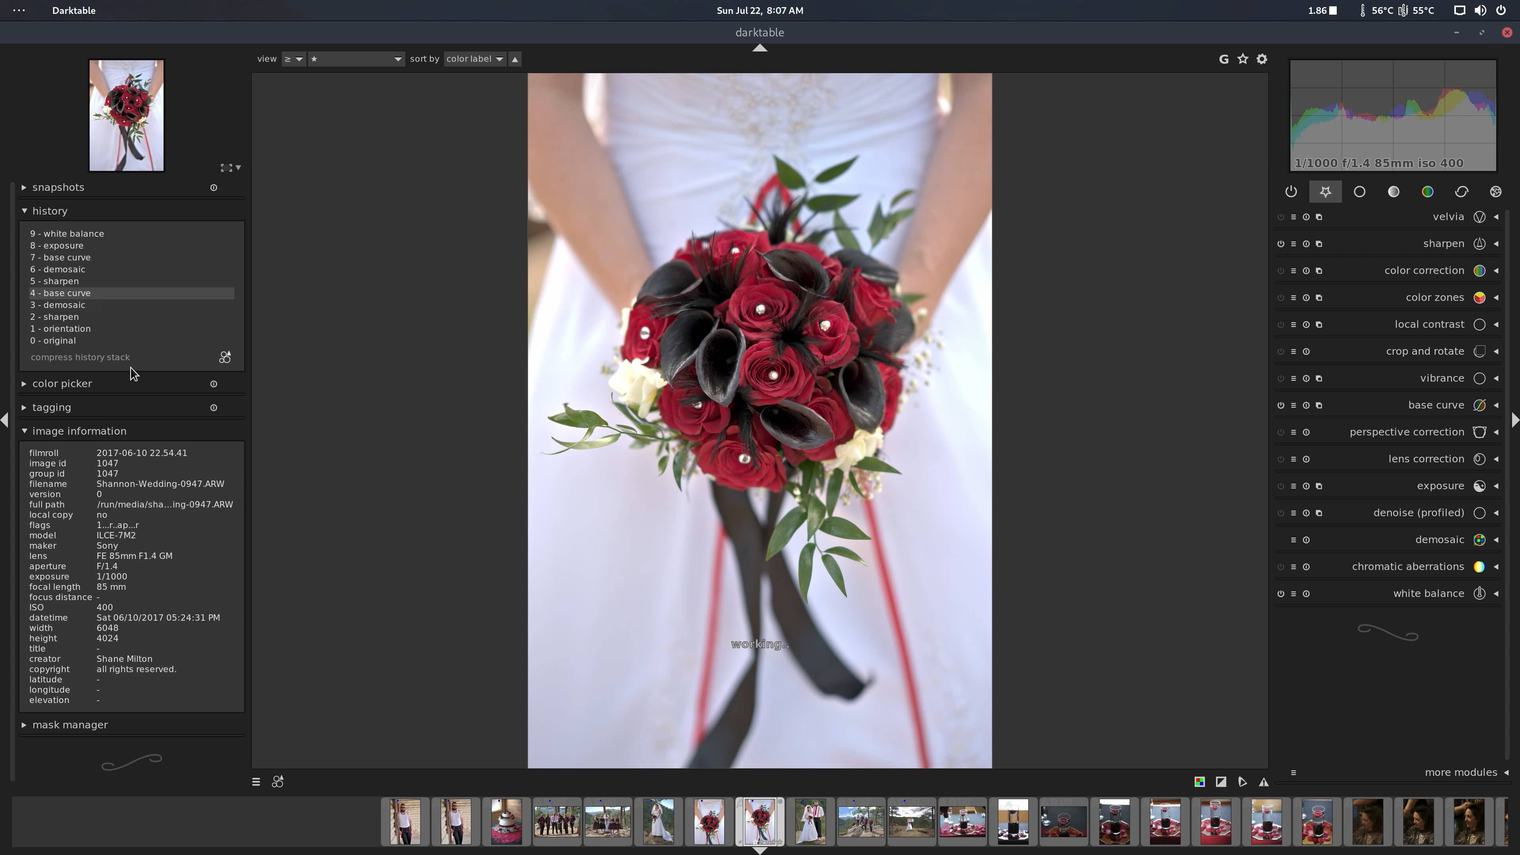
Task: Create style from history stack icon
Action: [x=225, y=357]
